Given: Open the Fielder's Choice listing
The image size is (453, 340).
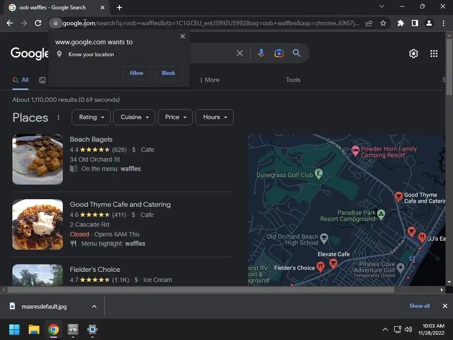Looking at the screenshot, I should point(95,270).
